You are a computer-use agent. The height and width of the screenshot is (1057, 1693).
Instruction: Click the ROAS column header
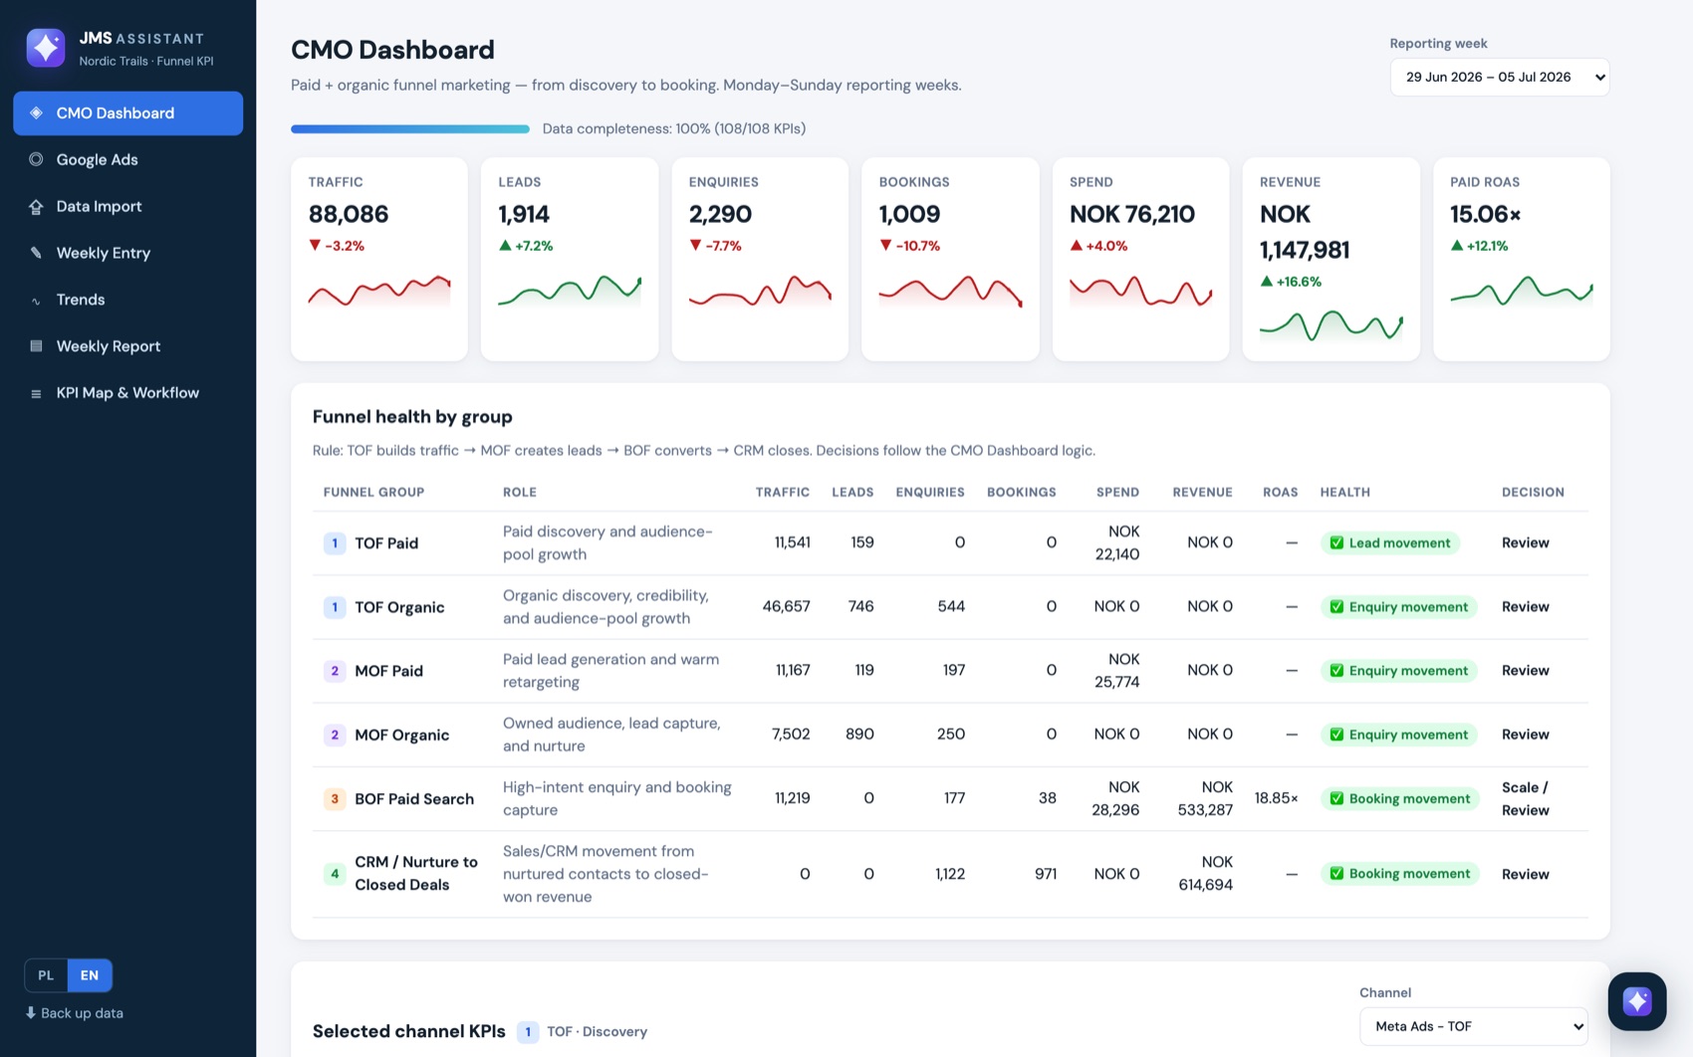tap(1280, 493)
